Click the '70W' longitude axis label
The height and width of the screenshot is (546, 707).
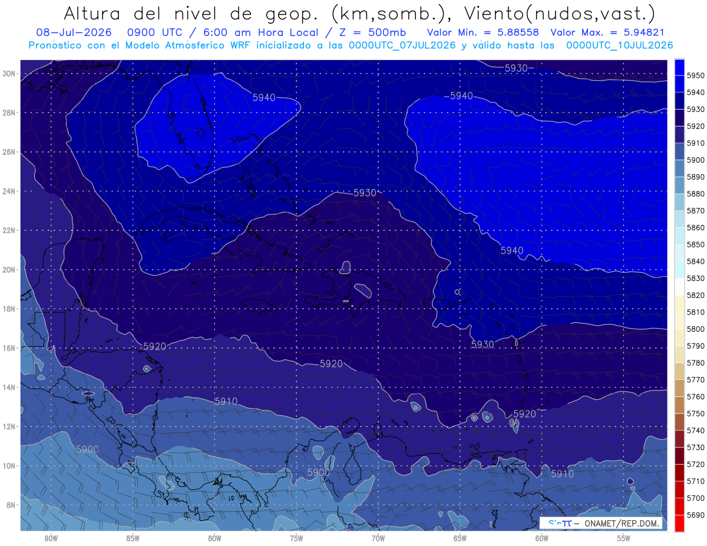[x=378, y=538]
